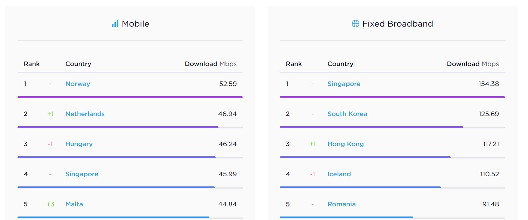
Task: Click the -1 rank change beside Iceland
Action: click(x=312, y=174)
